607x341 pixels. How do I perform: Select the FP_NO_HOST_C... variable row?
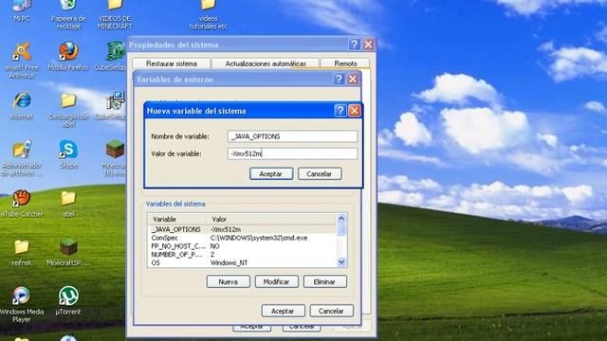(x=243, y=246)
